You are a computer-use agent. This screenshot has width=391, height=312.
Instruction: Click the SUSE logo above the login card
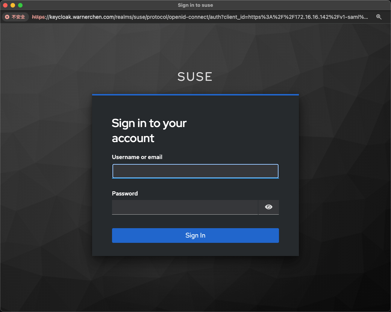pos(195,77)
